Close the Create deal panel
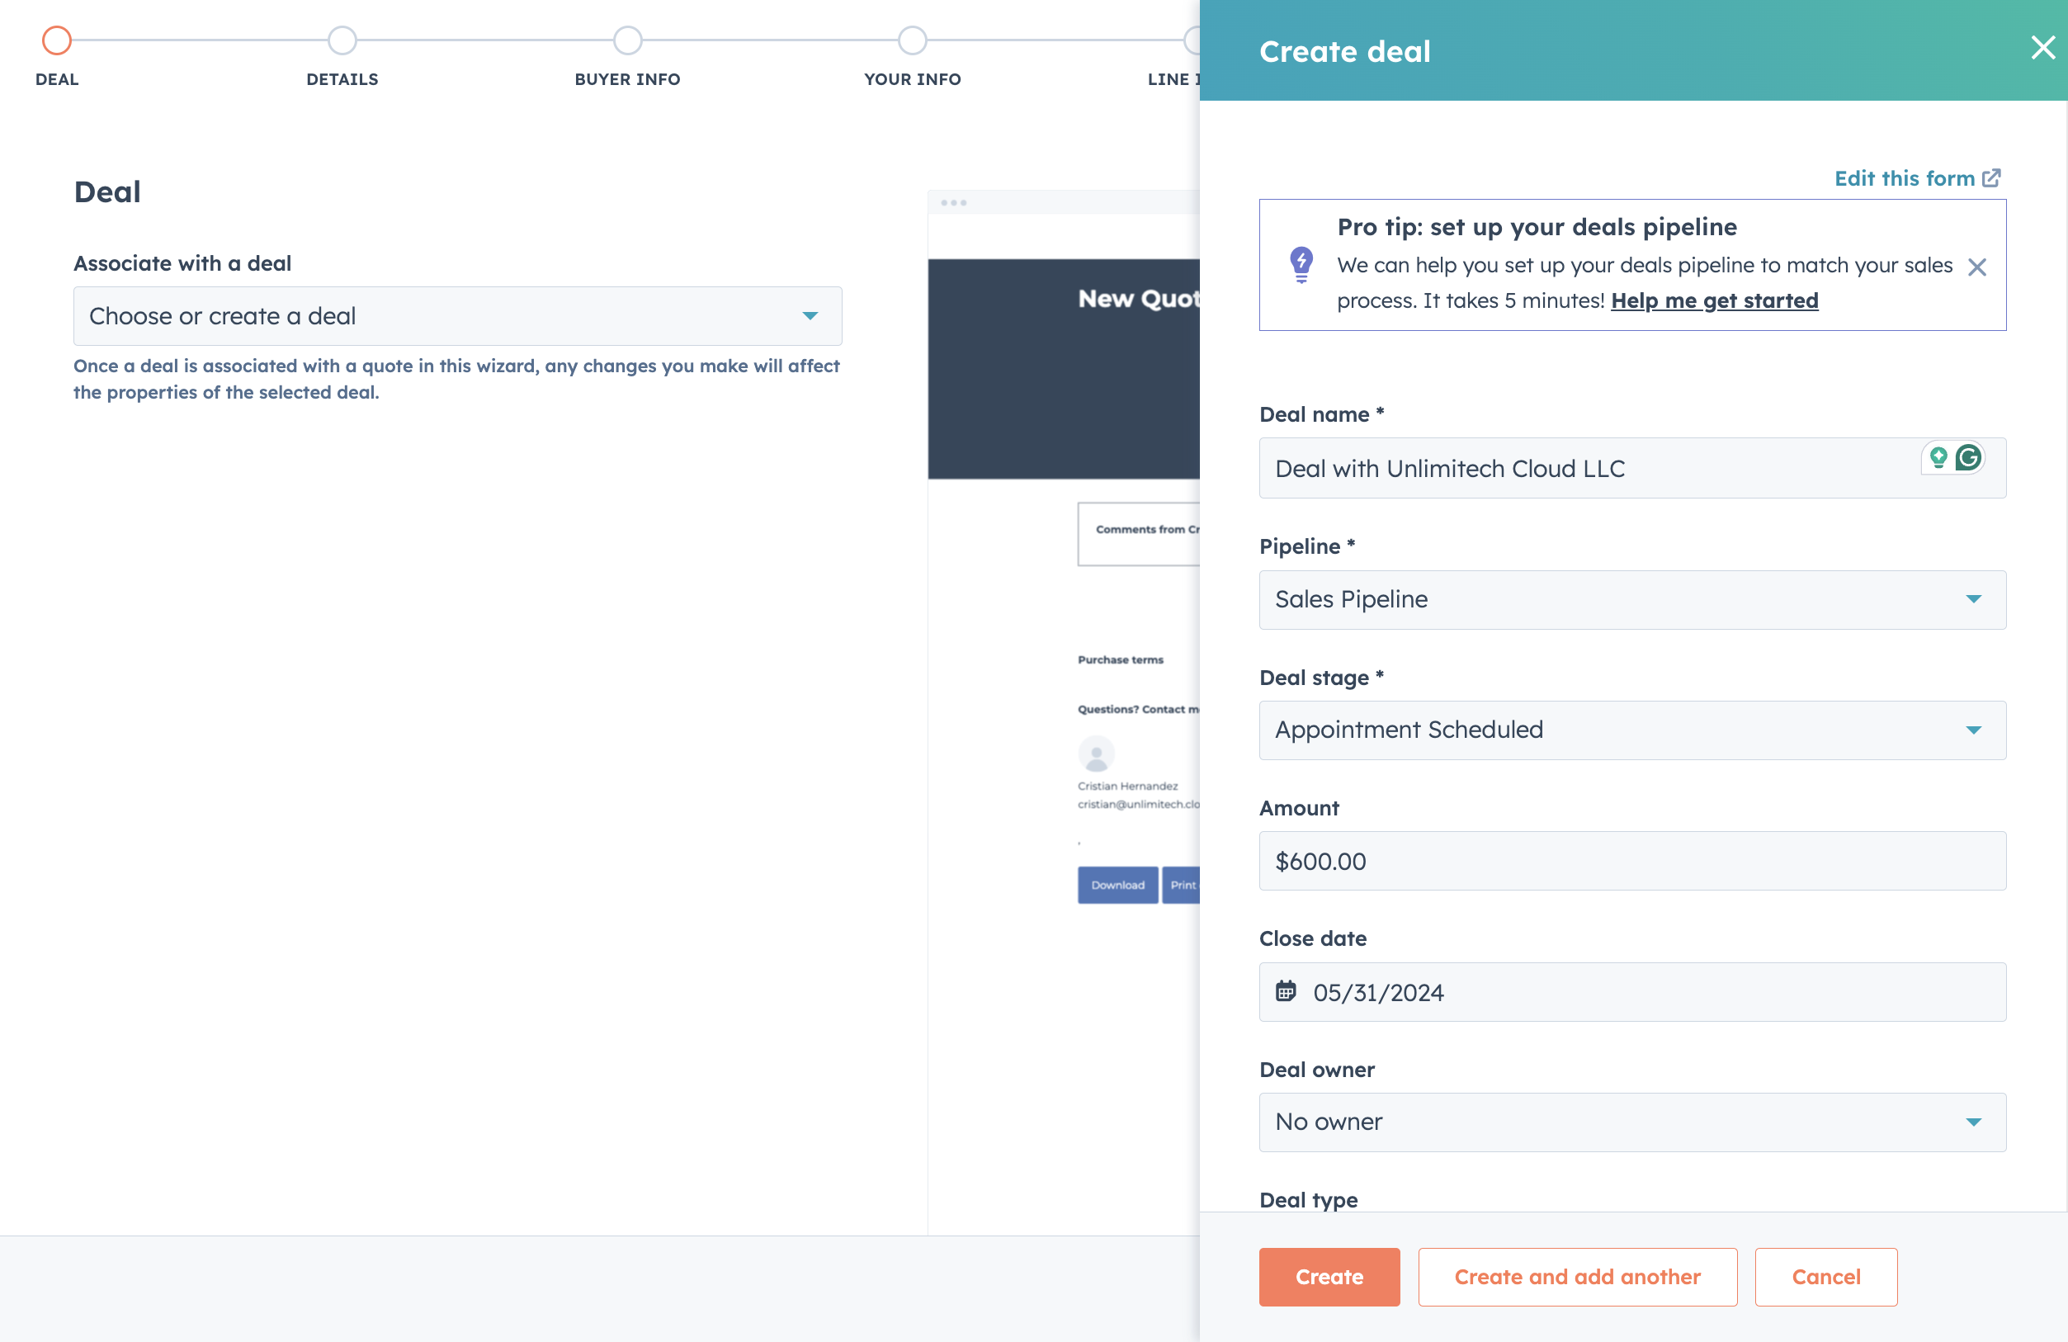 pos(2042,47)
